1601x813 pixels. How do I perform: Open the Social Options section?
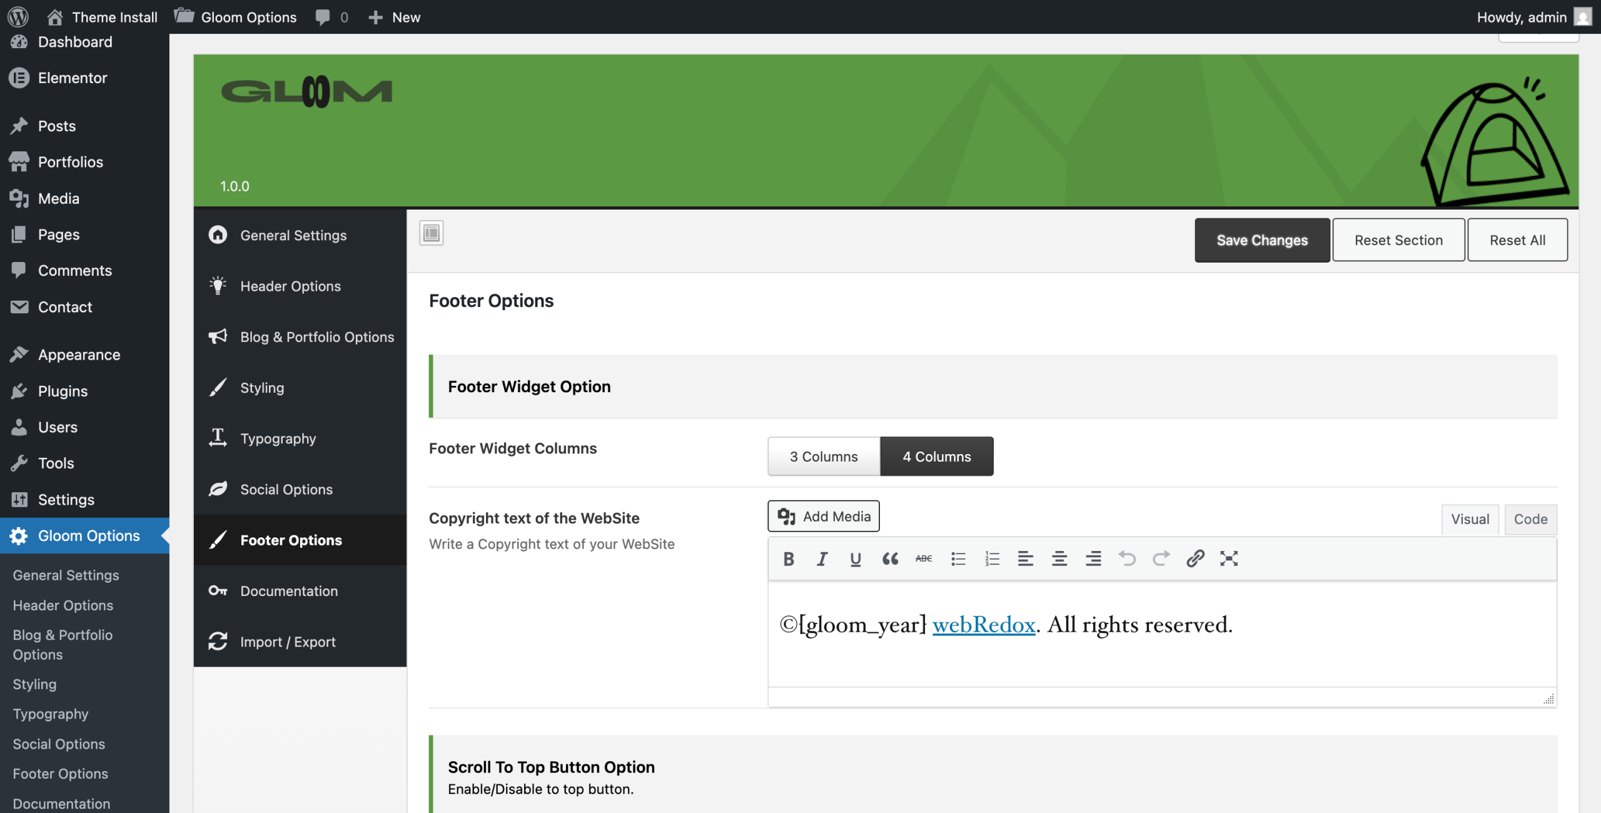[300, 490]
